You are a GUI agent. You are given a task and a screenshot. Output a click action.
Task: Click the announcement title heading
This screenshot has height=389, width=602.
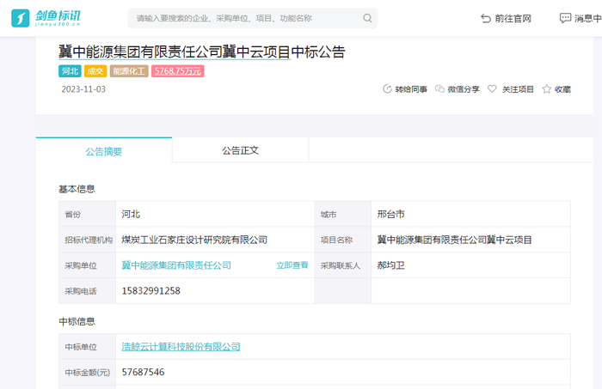pyautogui.click(x=202, y=52)
